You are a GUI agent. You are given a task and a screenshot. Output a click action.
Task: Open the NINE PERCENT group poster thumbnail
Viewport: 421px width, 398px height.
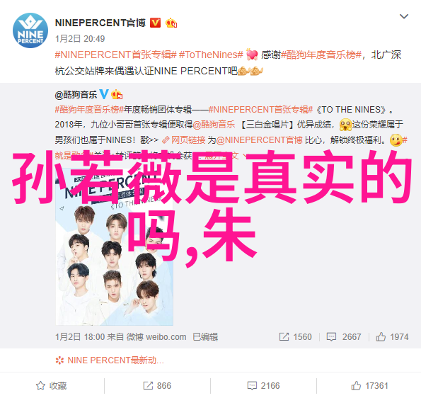click(x=115, y=247)
